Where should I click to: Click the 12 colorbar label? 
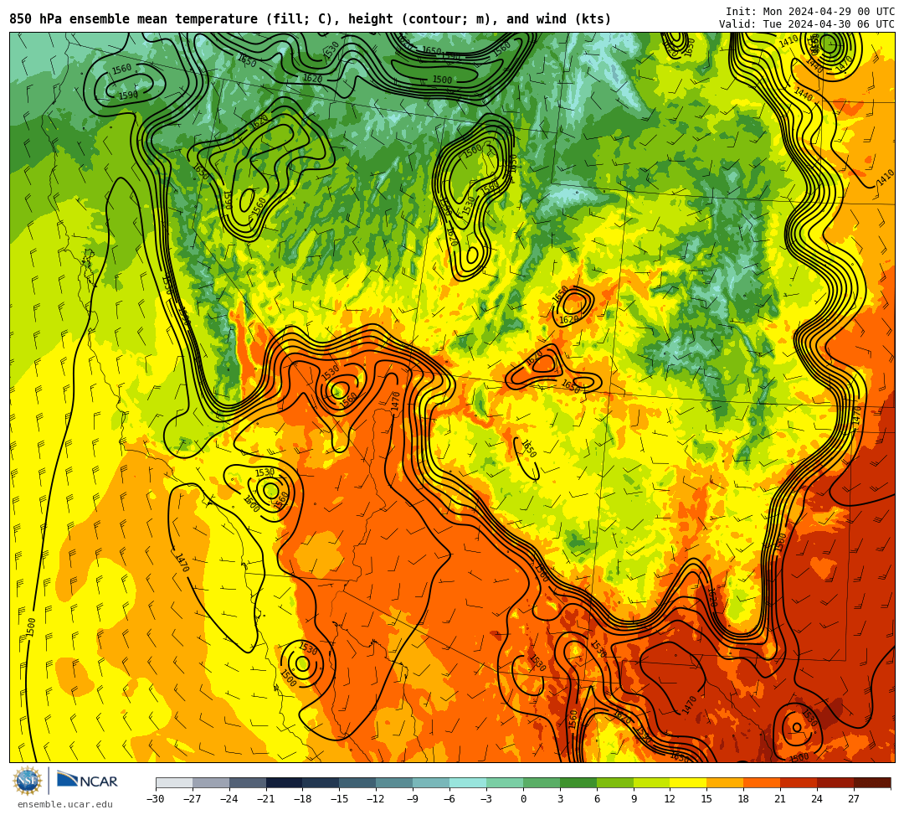[670, 799]
